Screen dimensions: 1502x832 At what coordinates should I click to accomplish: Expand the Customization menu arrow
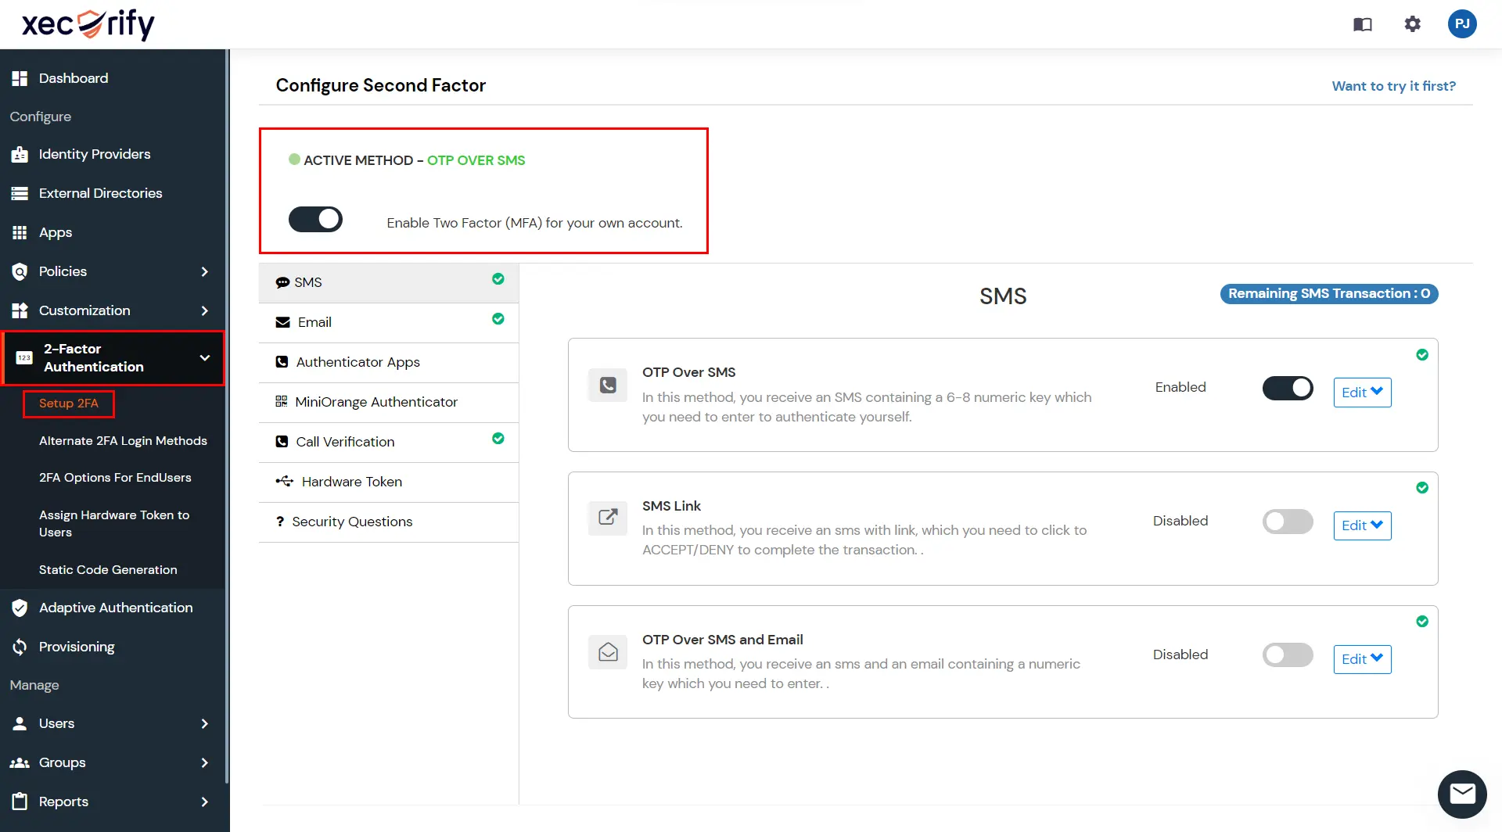(x=205, y=310)
